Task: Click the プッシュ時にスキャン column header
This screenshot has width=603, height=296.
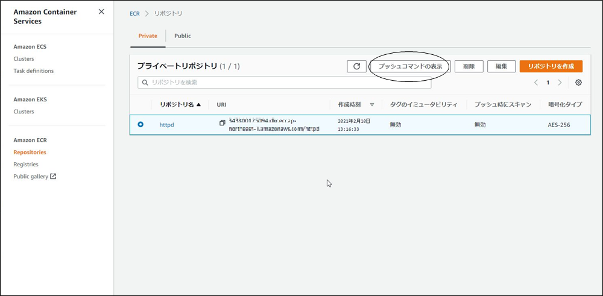Action: [x=503, y=104]
